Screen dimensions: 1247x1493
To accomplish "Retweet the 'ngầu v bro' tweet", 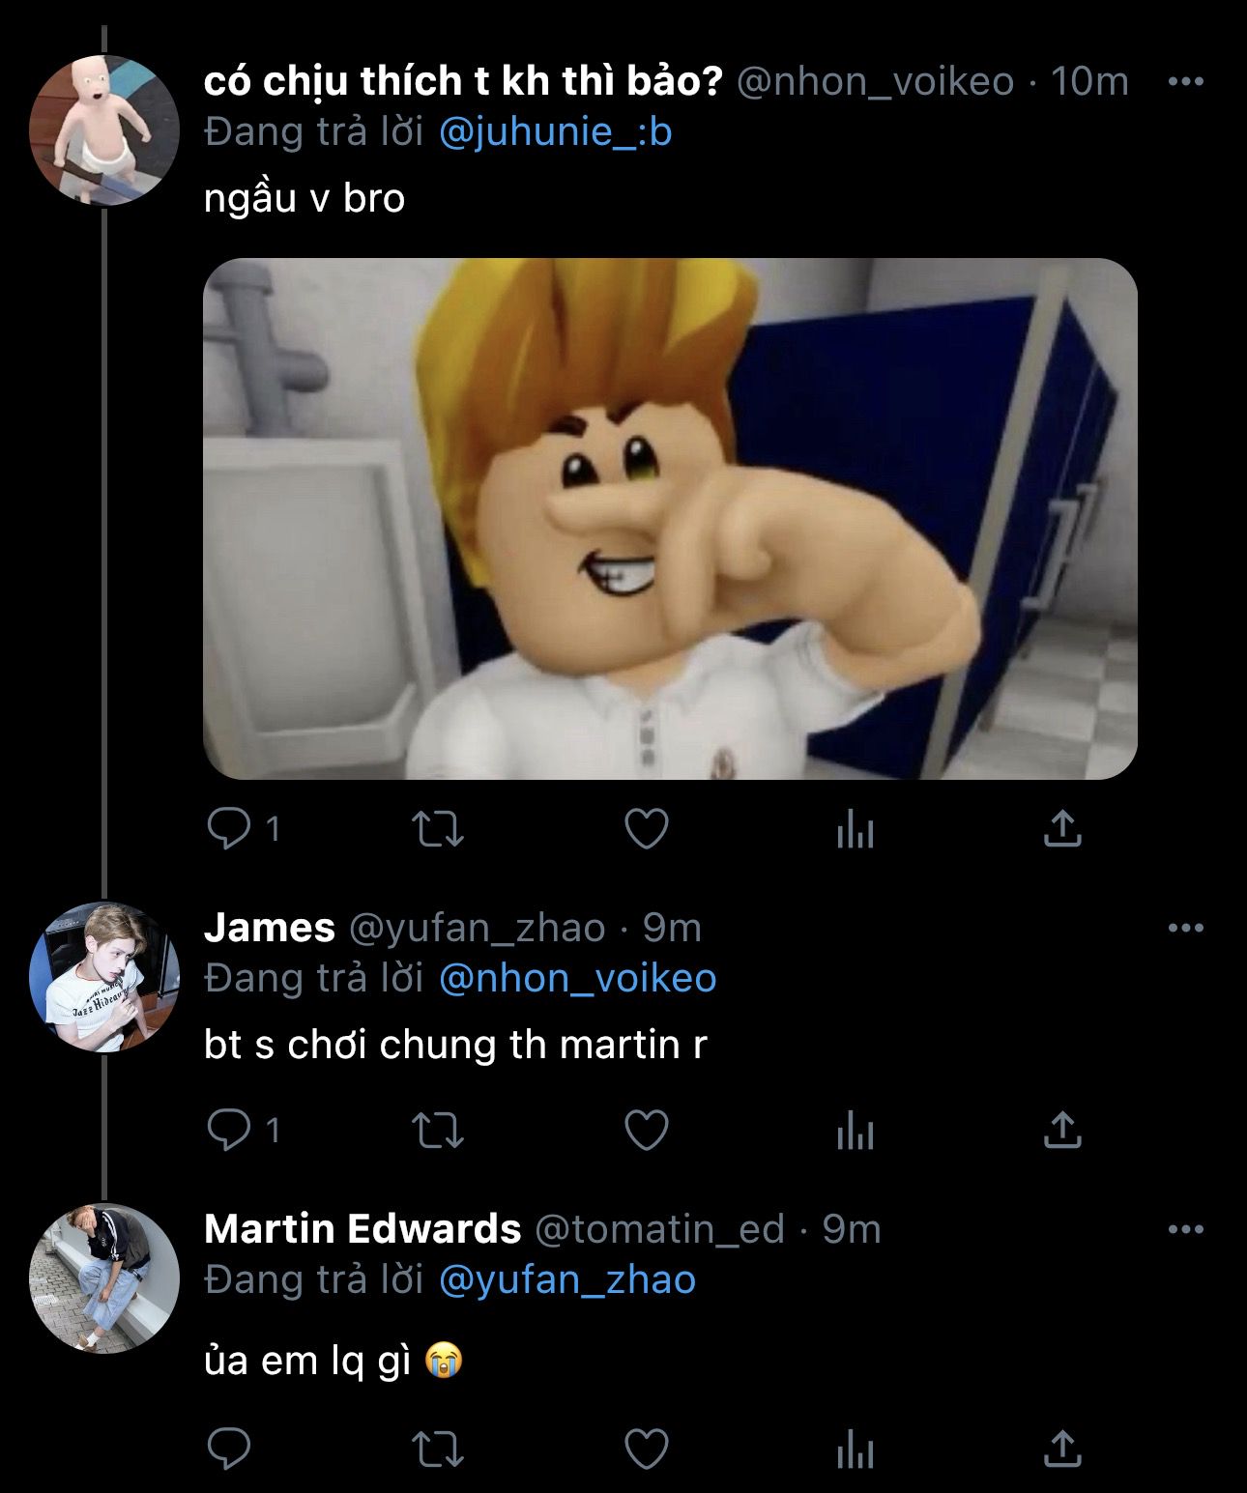I will click(x=438, y=829).
